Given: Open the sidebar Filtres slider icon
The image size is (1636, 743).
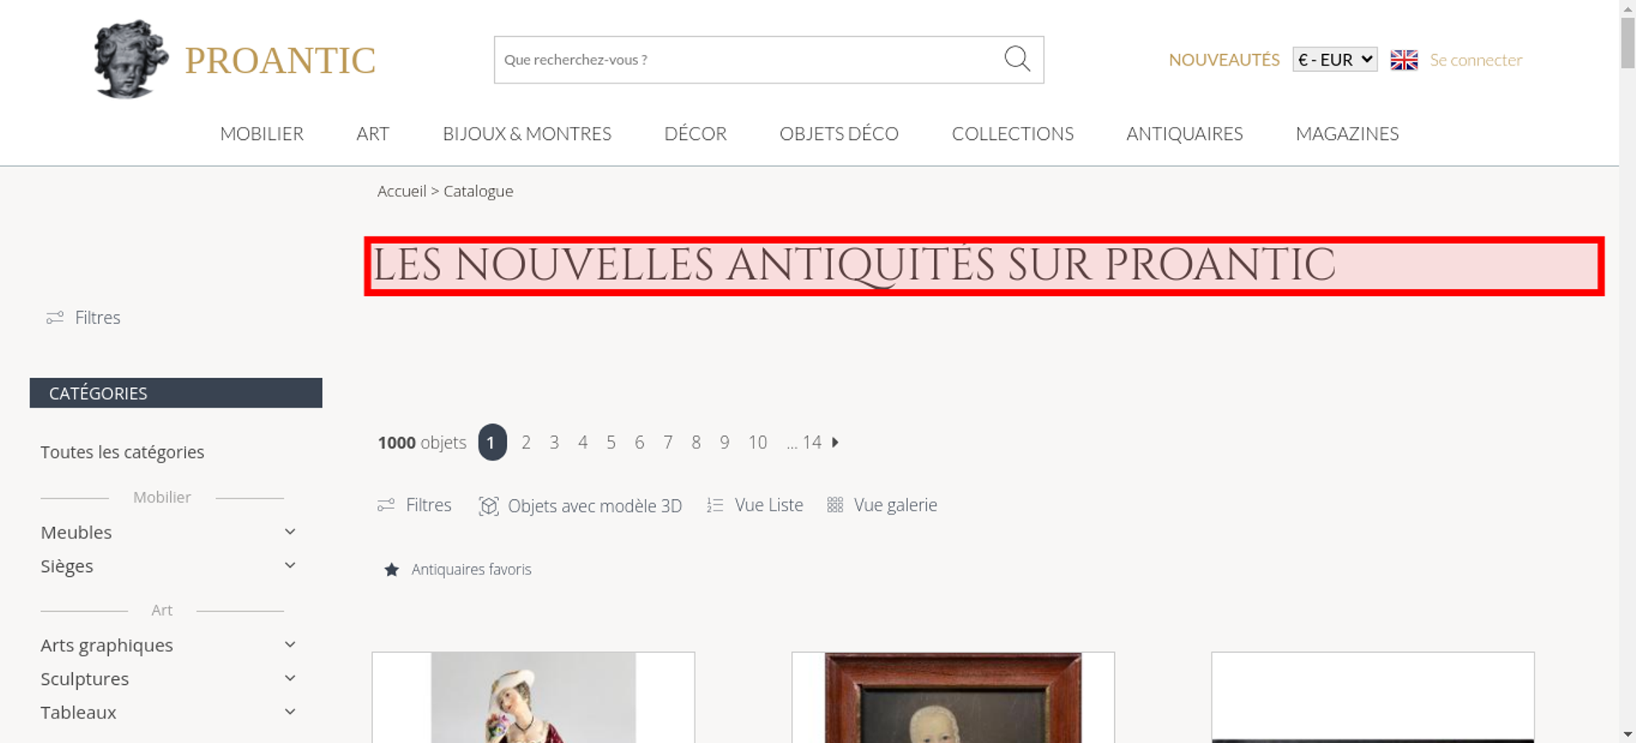Looking at the screenshot, I should (55, 317).
